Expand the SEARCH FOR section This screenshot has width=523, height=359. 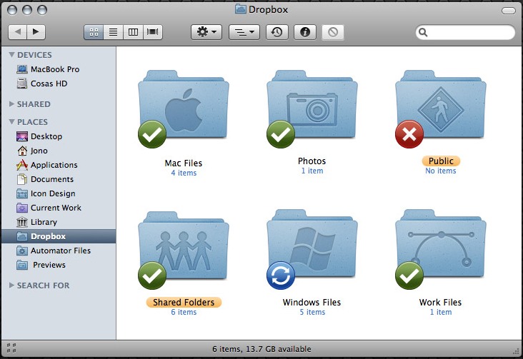pyautogui.click(x=11, y=285)
